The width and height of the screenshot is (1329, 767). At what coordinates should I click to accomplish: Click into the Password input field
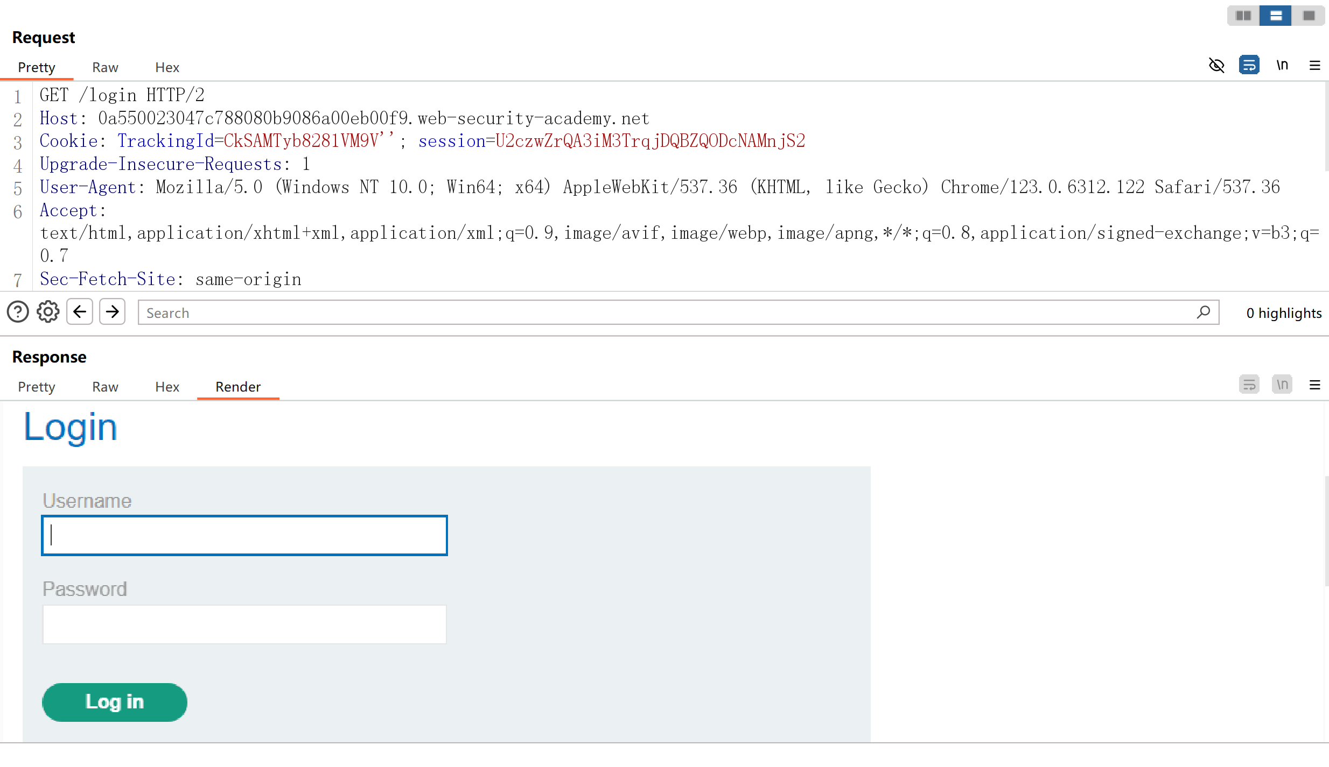tap(244, 623)
